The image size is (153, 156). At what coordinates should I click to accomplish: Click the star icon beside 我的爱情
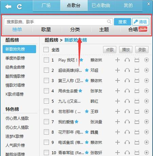tap(77, 122)
